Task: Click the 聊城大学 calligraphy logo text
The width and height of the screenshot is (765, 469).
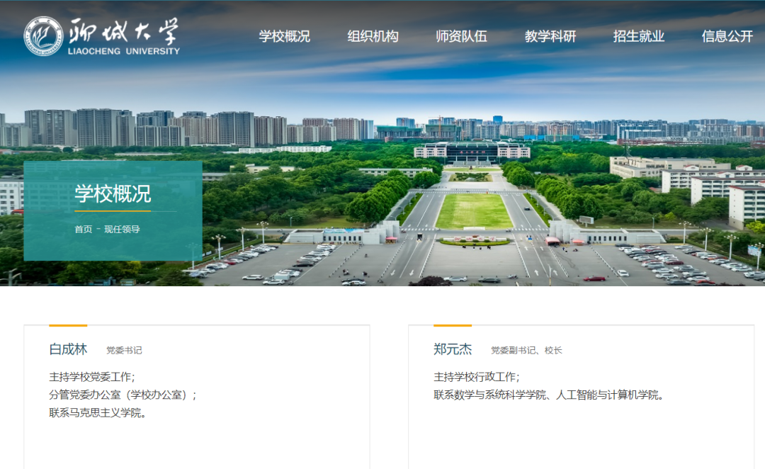Action: 123,30
